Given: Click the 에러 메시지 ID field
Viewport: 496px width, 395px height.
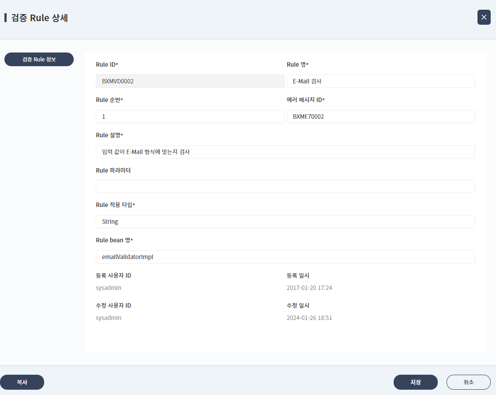Looking at the screenshot, I should pos(381,117).
